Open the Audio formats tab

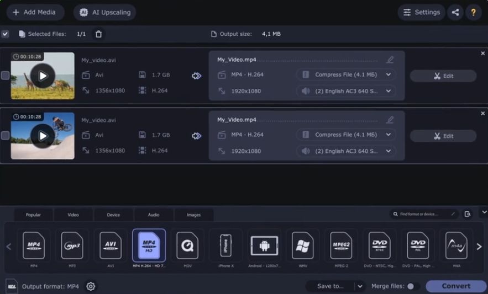154,215
